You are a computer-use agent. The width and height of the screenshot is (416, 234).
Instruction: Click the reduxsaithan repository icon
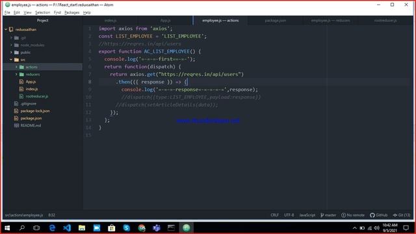(11, 29)
